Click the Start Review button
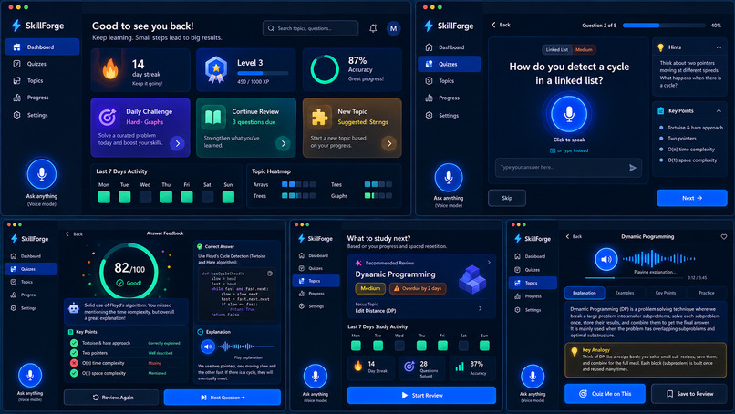The image size is (735, 414). 421,395
